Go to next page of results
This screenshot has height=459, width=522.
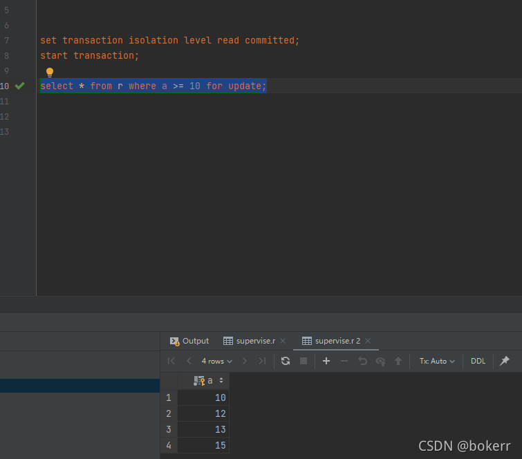click(245, 361)
